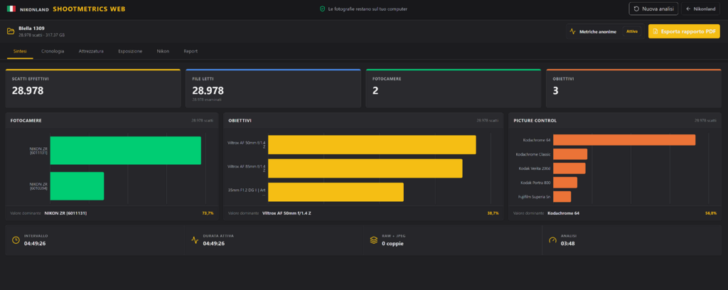Click the activity icon next to Durata attiva

point(195,240)
